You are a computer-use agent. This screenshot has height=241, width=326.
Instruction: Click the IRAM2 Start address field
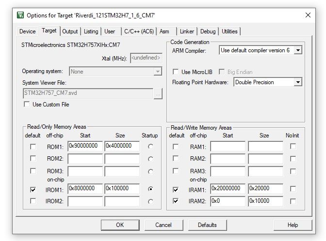[228, 201]
